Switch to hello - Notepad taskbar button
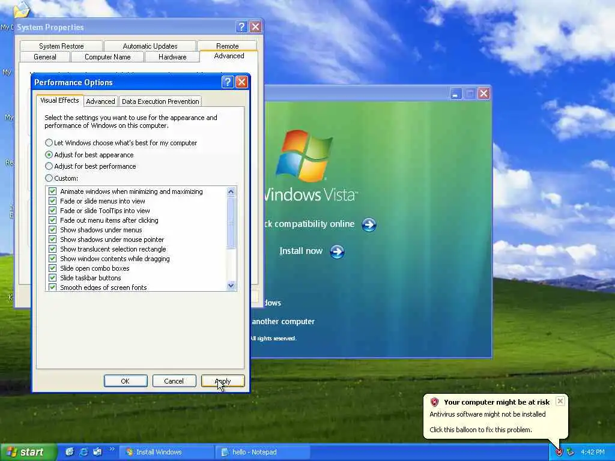Screen dimensions: 615x461 262,452
